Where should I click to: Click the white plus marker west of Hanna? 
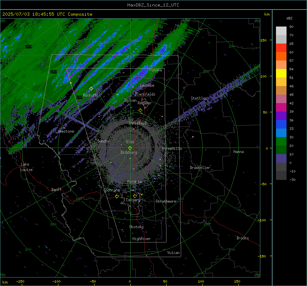pos(193,137)
